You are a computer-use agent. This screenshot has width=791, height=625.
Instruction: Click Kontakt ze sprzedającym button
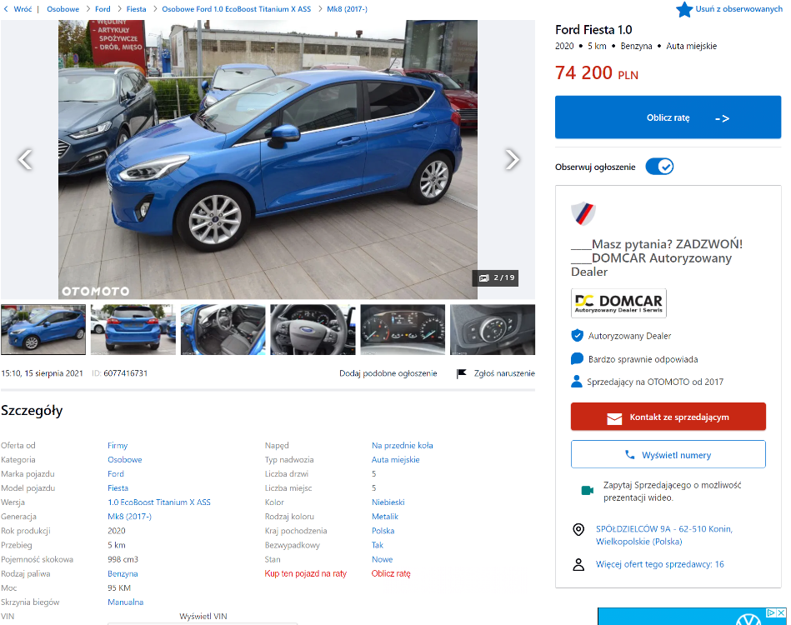[x=668, y=417]
